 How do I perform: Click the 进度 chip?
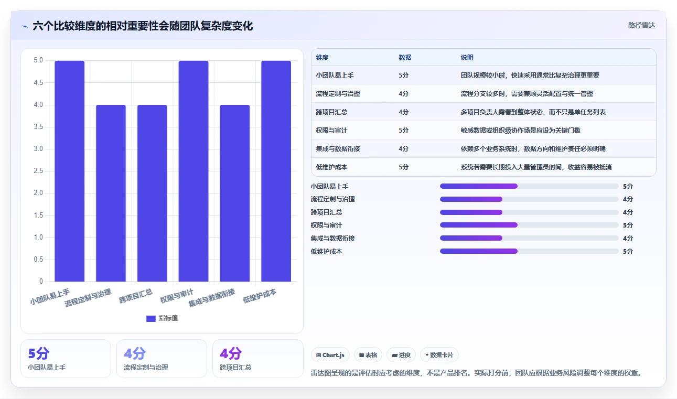coord(401,355)
